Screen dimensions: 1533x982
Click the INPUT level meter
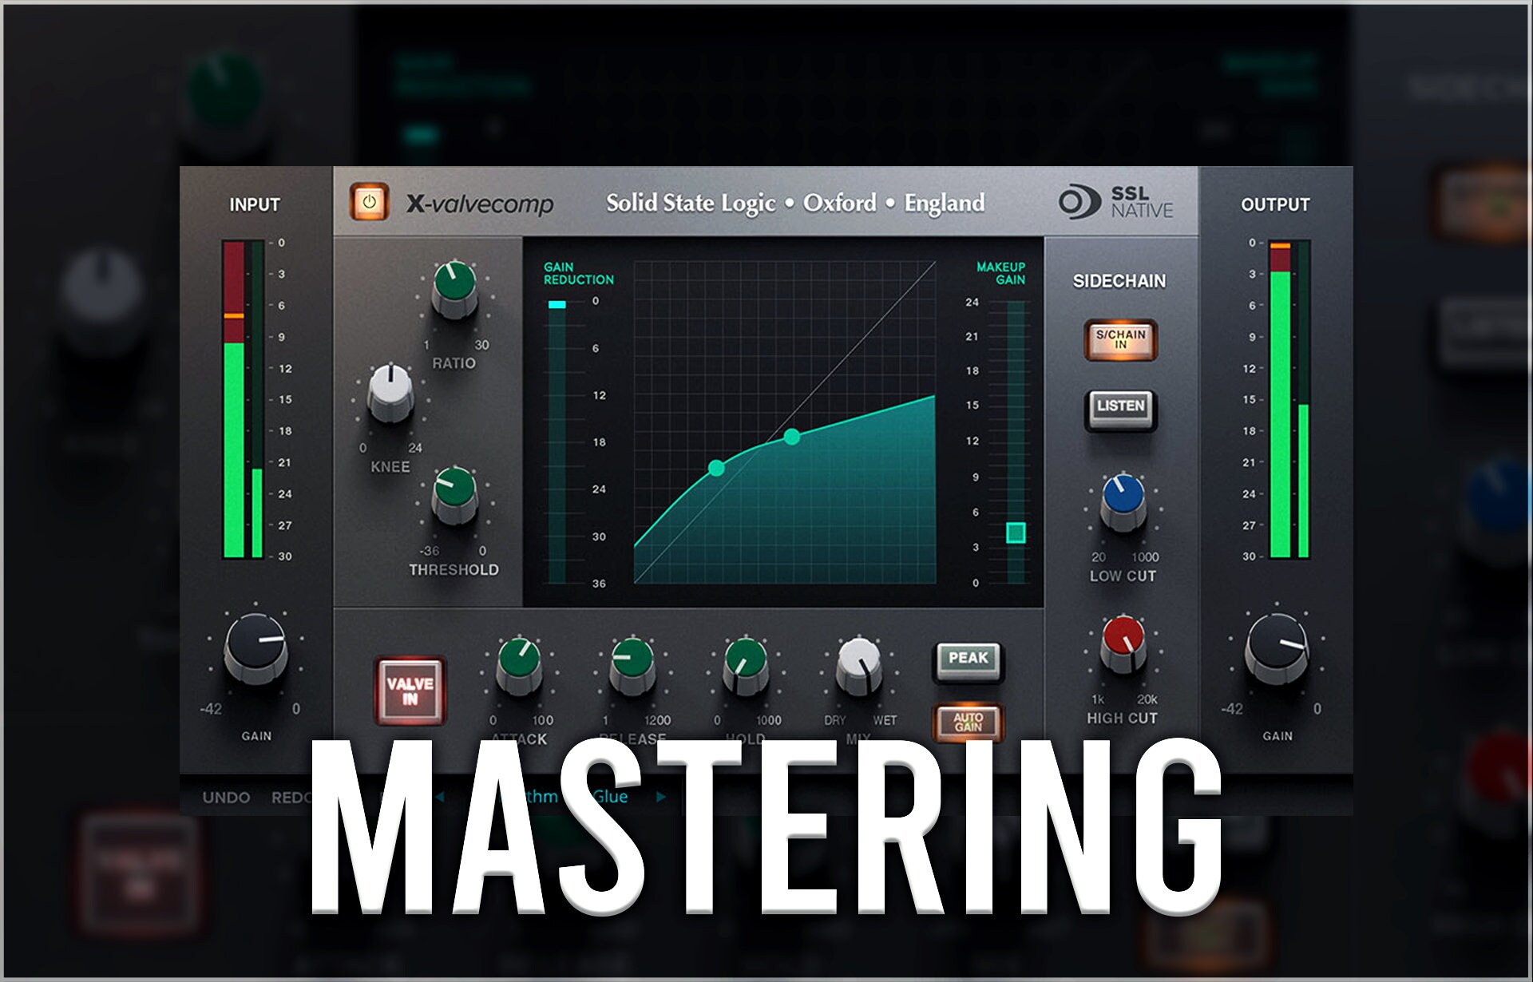(243, 399)
